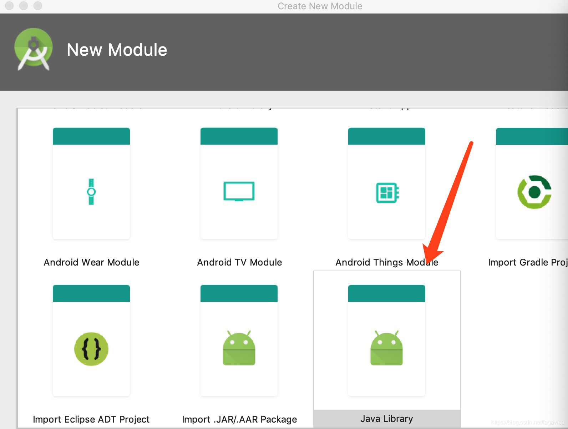Click the Import .JAR/.AAR Package label
Viewport: 568px width, 429px height.
[x=239, y=419]
